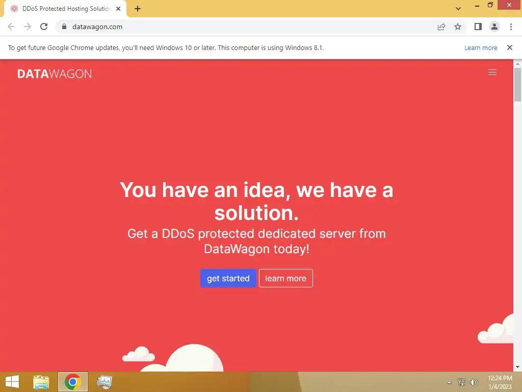Click scrollbar down arrow
The width and height of the screenshot is (522, 392).
[x=517, y=367]
